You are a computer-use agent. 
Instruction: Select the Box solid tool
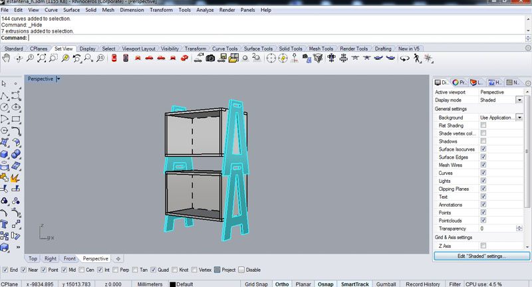click(4, 154)
